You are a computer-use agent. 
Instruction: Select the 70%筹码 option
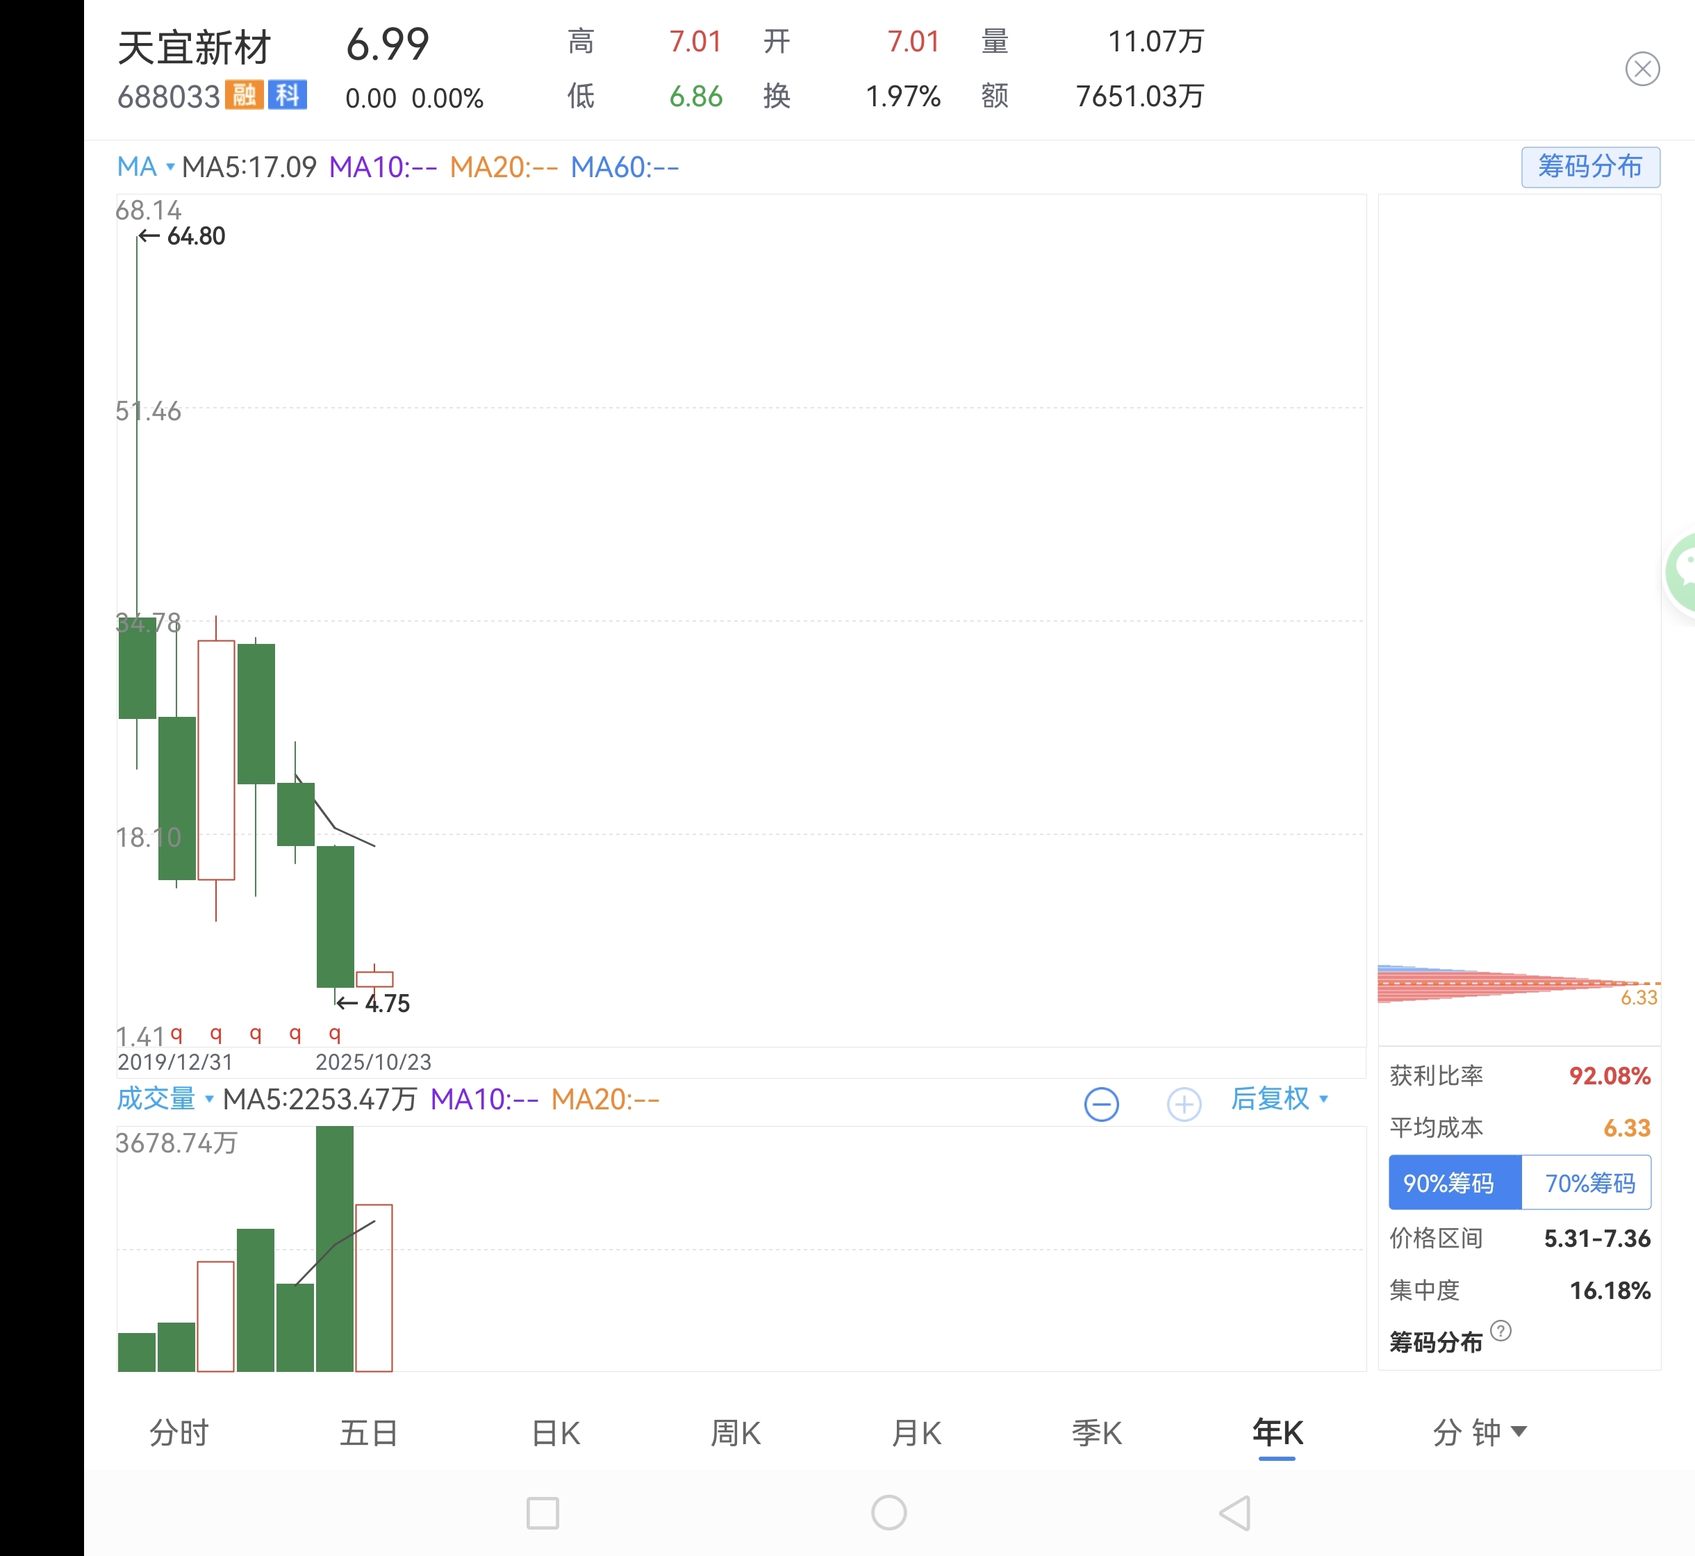coord(1588,1183)
